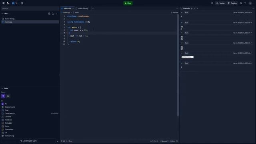Collapse sidebar with bottom arrow icon
256x144 pixels.
(x=58, y=141)
